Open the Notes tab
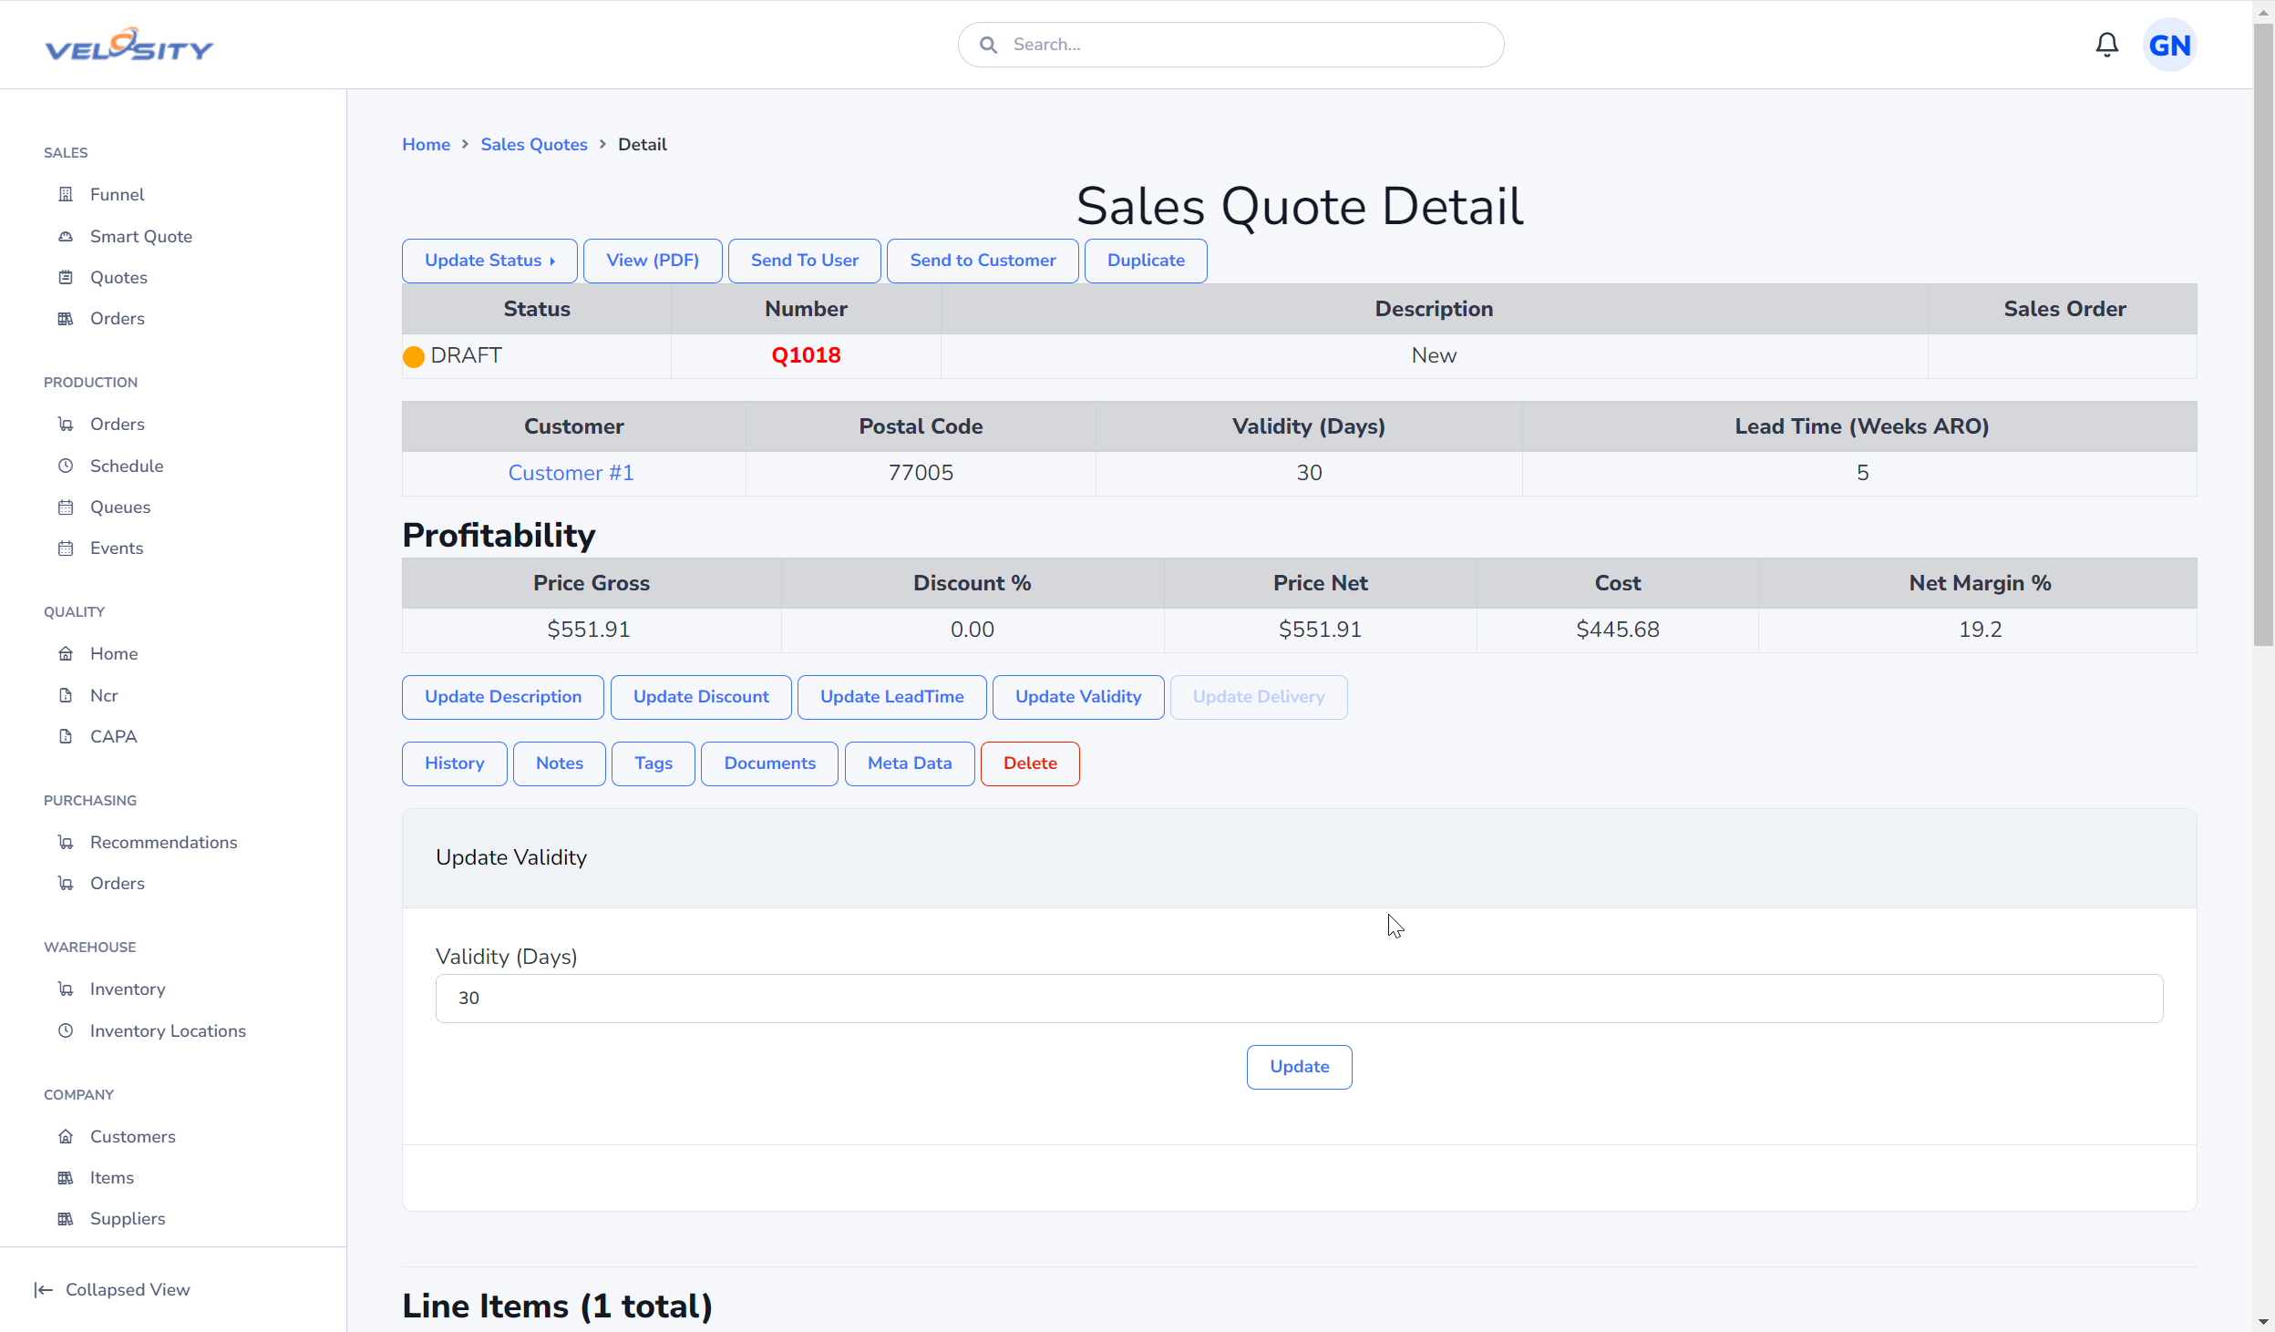This screenshot has width=2275, height=1332. (560, 763)
